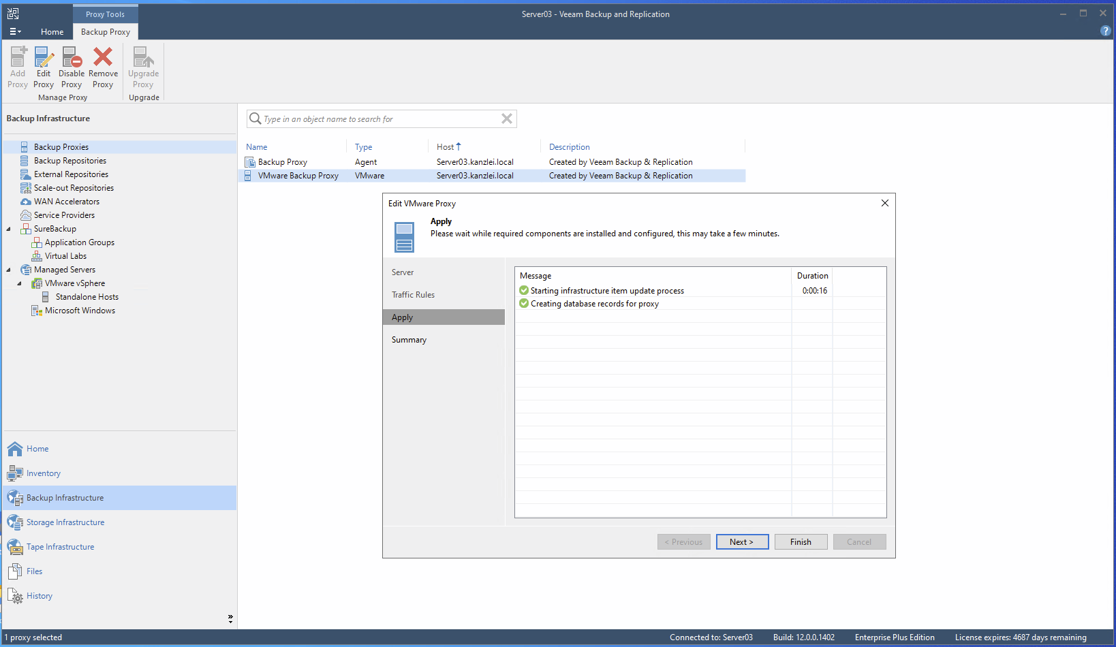Select Backup Repositories tree node
Viewport: 1116px width, 647px height.
[x=70, y=161]
